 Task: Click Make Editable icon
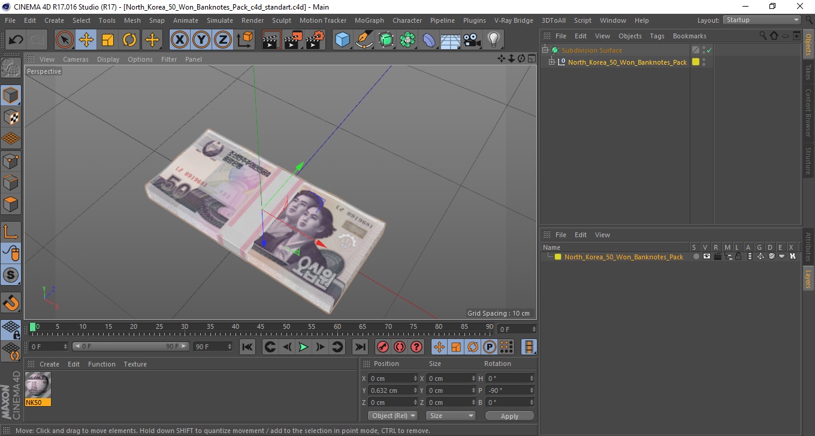click(x=11, y=68)
